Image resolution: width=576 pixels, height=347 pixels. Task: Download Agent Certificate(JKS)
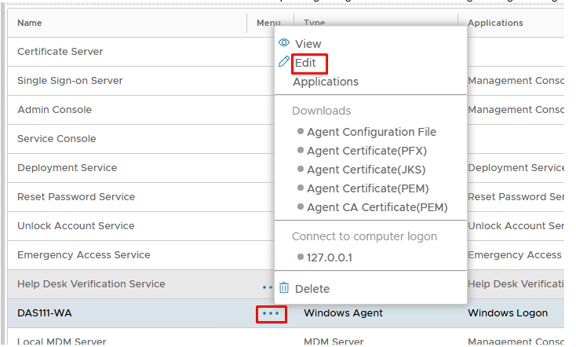coord(366,170)
